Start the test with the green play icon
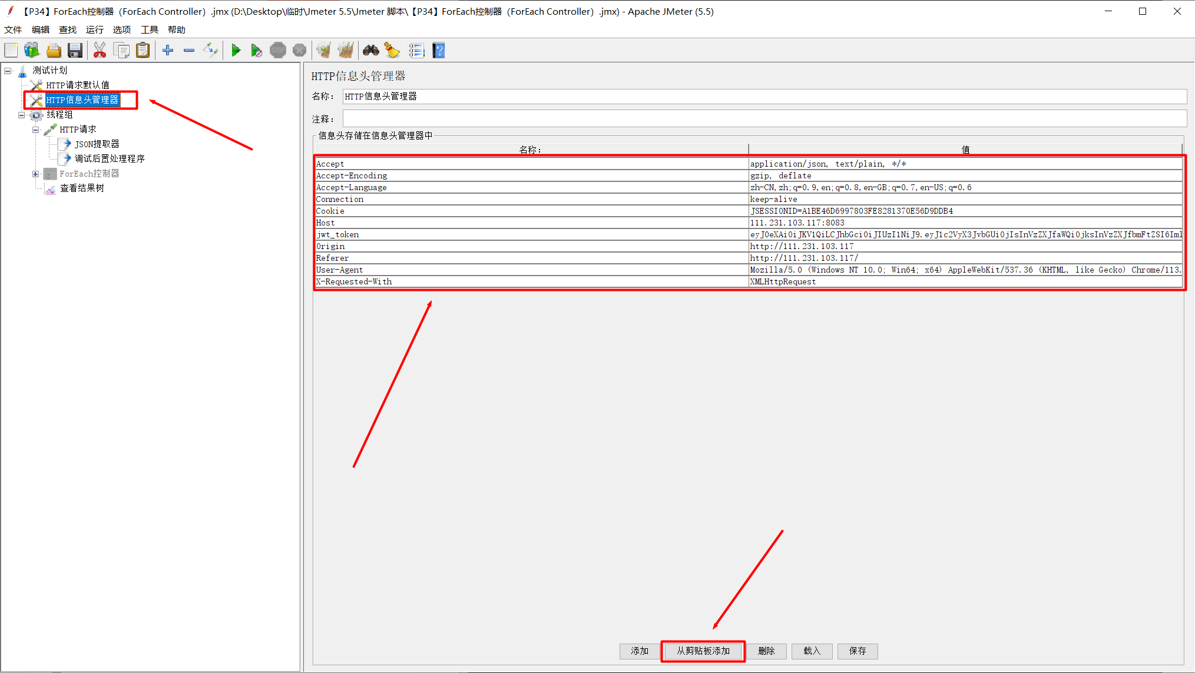 pos(236,51)
